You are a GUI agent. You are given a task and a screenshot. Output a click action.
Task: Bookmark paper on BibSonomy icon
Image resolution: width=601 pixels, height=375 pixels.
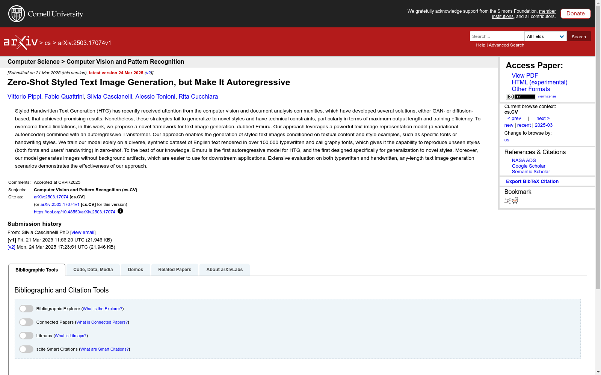point(507,201)
